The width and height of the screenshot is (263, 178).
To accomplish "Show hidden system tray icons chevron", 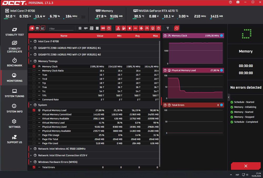I will coord(231,175).
